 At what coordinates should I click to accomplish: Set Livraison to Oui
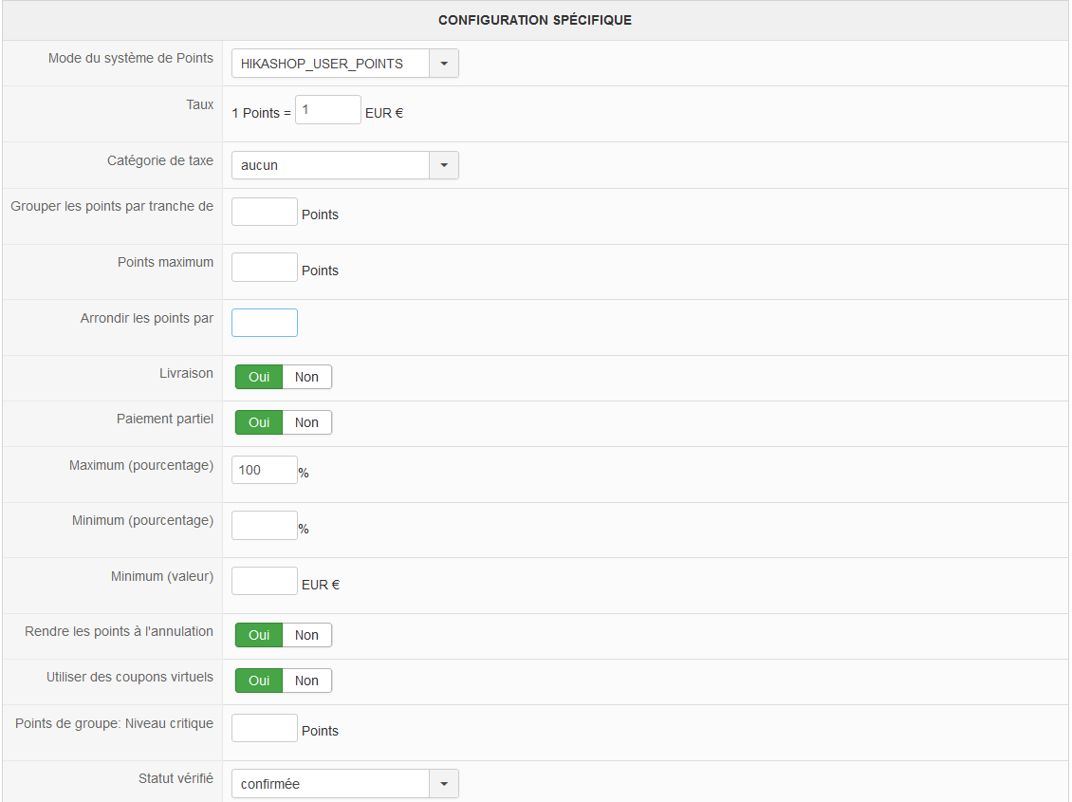(259, 377)
